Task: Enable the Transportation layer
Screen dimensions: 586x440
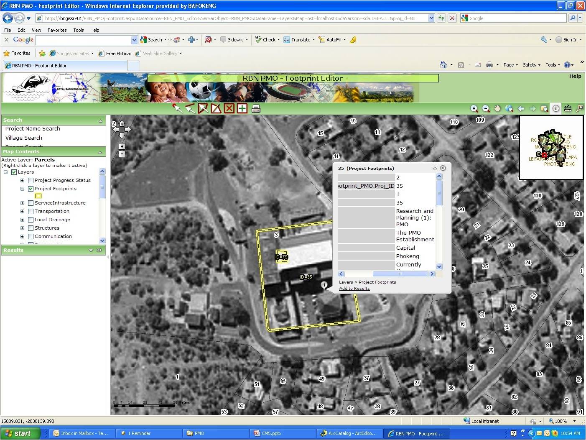Action: pos(31,211)
